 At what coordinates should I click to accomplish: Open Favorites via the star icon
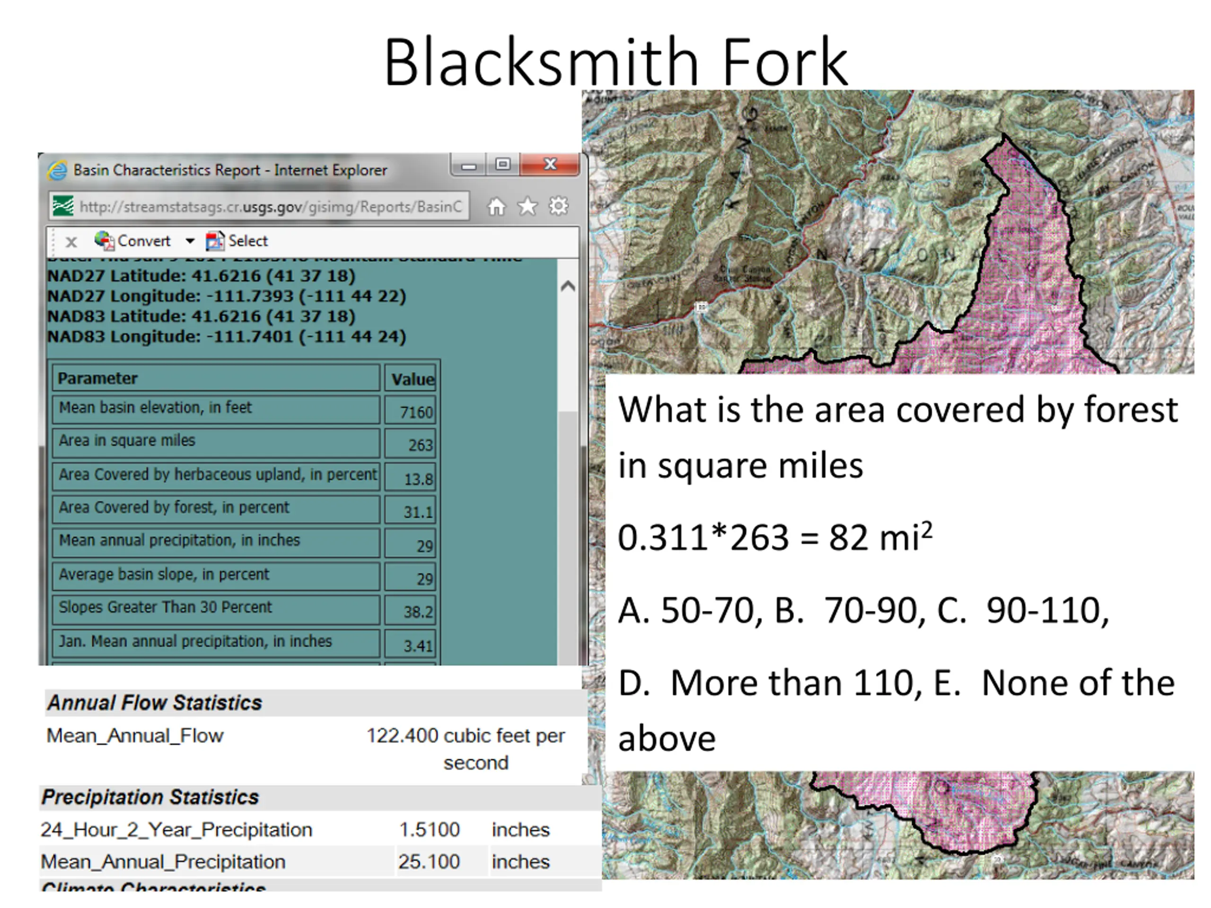[x=527, y=207]
